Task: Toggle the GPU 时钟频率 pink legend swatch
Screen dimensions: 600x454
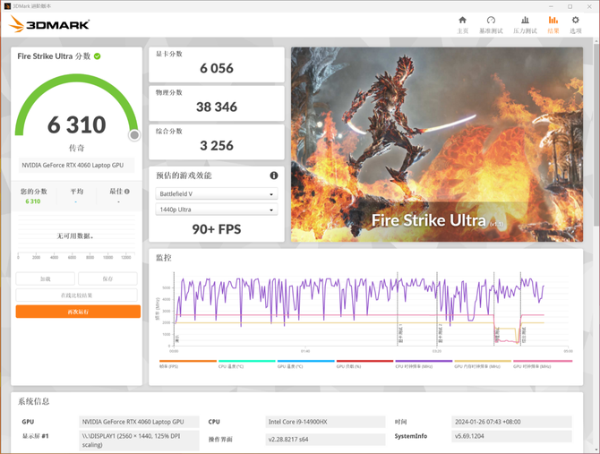Action: pos(542,361)
